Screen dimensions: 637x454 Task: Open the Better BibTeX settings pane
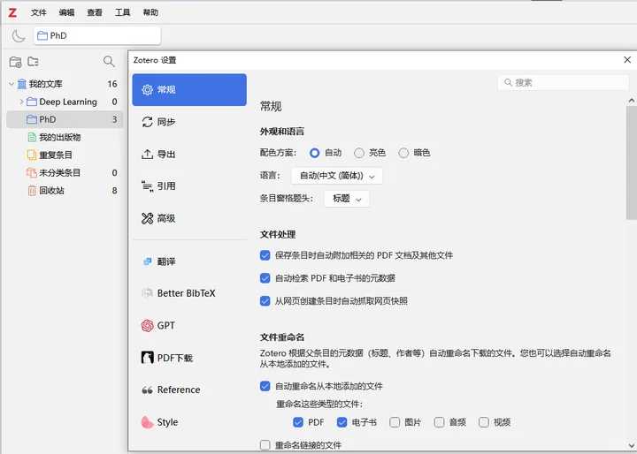(x=189, y=293)
